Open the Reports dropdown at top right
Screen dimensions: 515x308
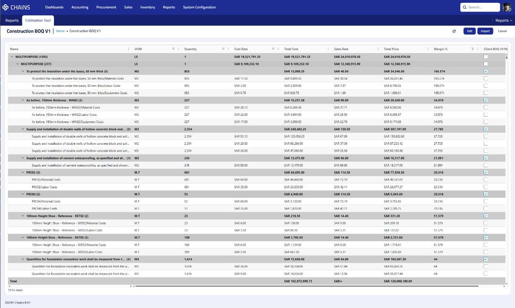coord(503,21)
